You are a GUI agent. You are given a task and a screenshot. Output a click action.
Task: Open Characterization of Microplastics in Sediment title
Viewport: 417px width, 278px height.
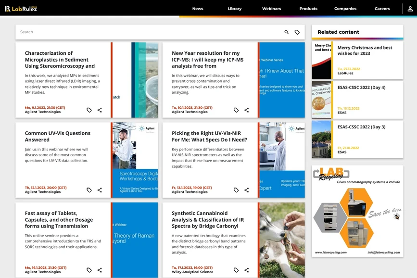60,60
